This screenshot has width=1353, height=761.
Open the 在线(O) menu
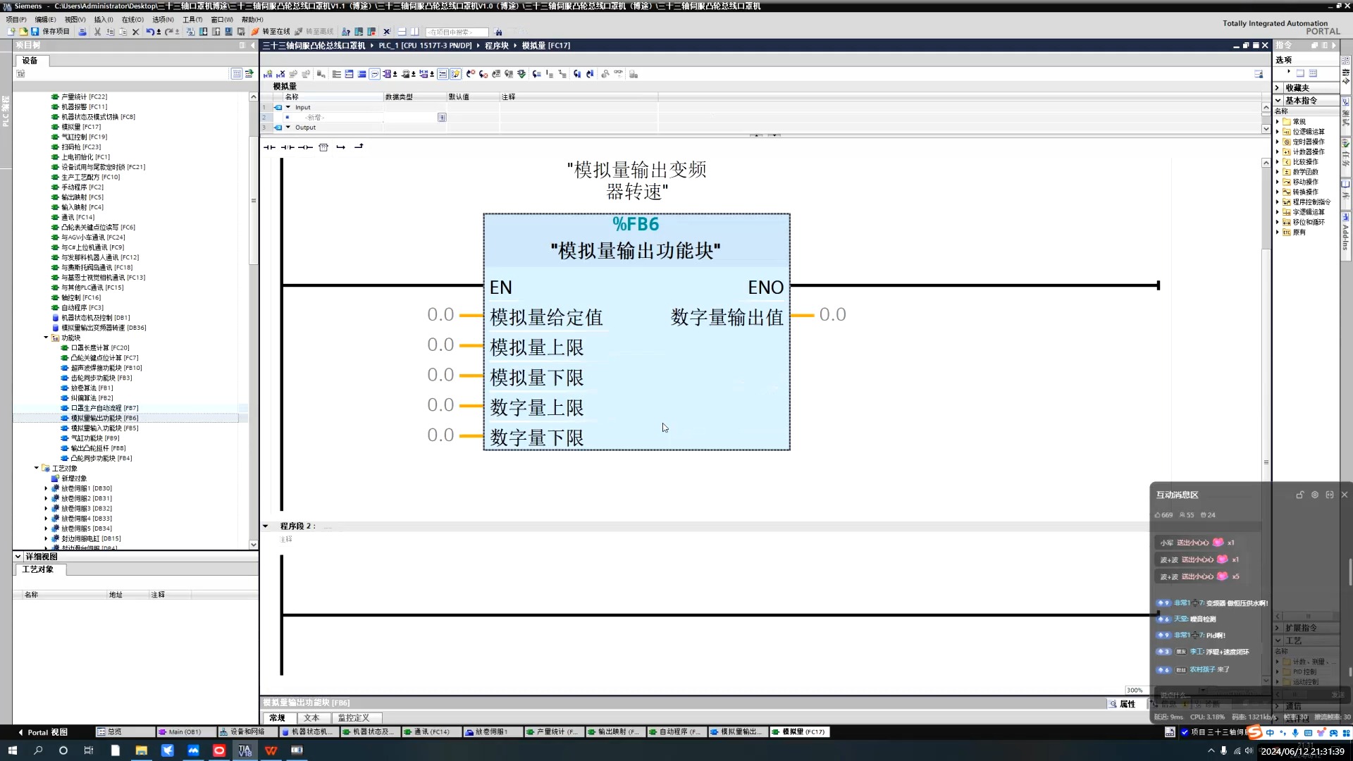pyautogui.click(x=132, y=20)
